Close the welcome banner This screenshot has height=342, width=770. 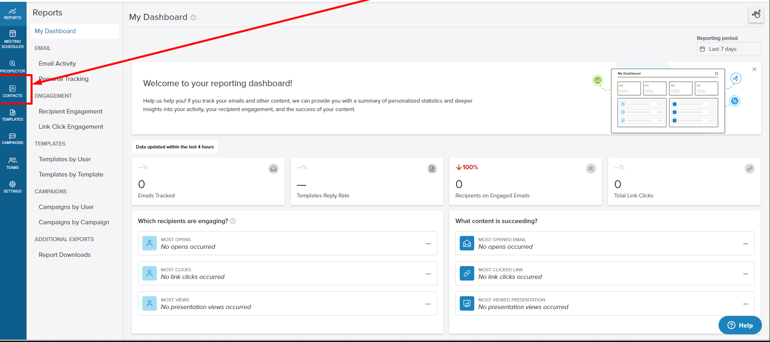tap(754, 70)
